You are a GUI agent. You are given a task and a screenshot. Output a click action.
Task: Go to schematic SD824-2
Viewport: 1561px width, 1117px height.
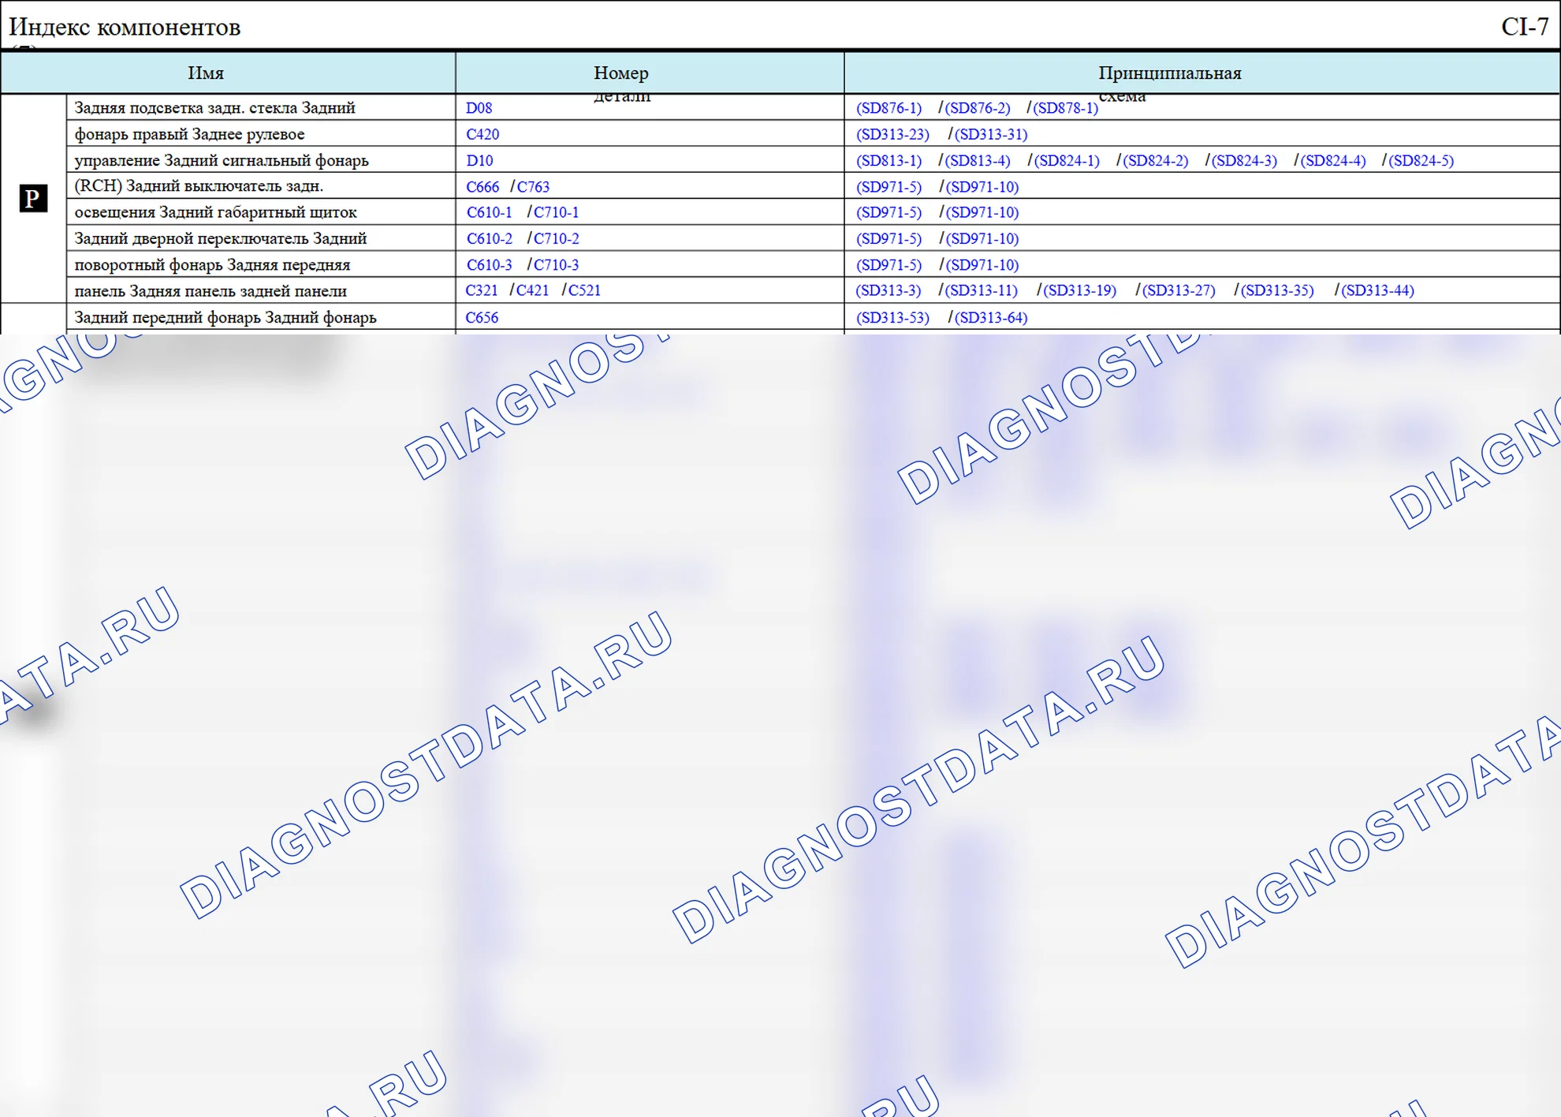[x=1155, y=161]
